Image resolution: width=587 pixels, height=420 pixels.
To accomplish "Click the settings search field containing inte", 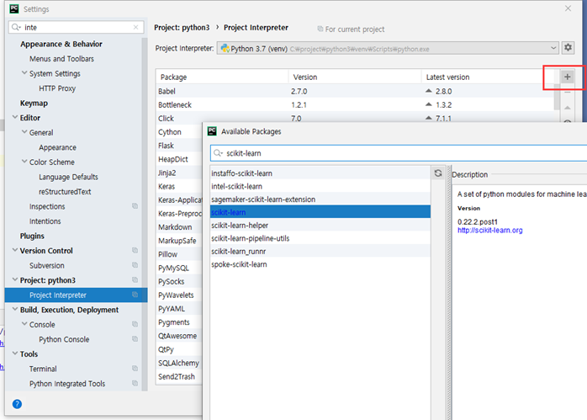I will (77, 27).
